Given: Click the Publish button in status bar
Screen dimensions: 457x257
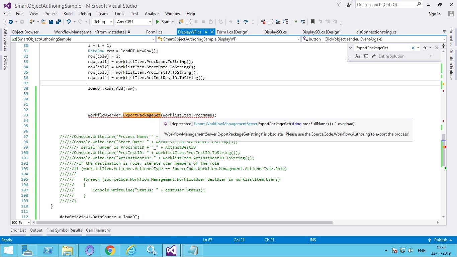Looking at the screenshot, I should tap(441, 240).
